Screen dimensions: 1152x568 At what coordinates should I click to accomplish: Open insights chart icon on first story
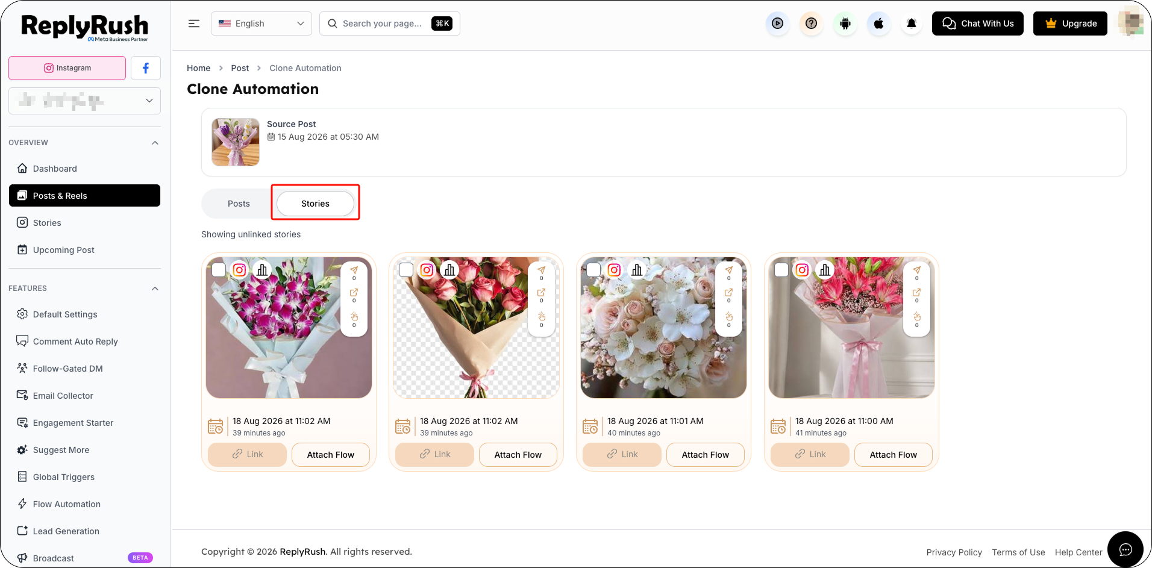262,270
